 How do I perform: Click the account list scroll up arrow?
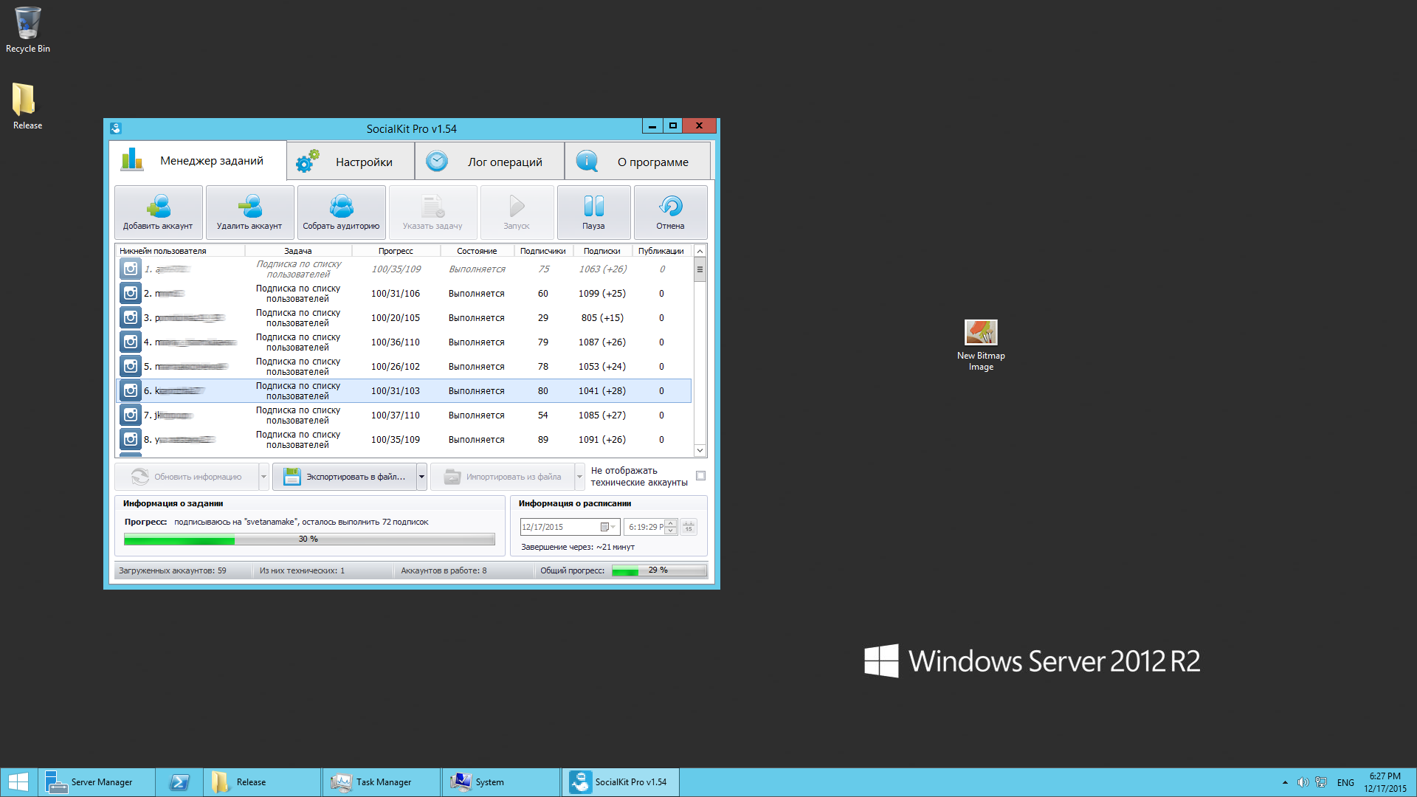[x=700, y=251]
